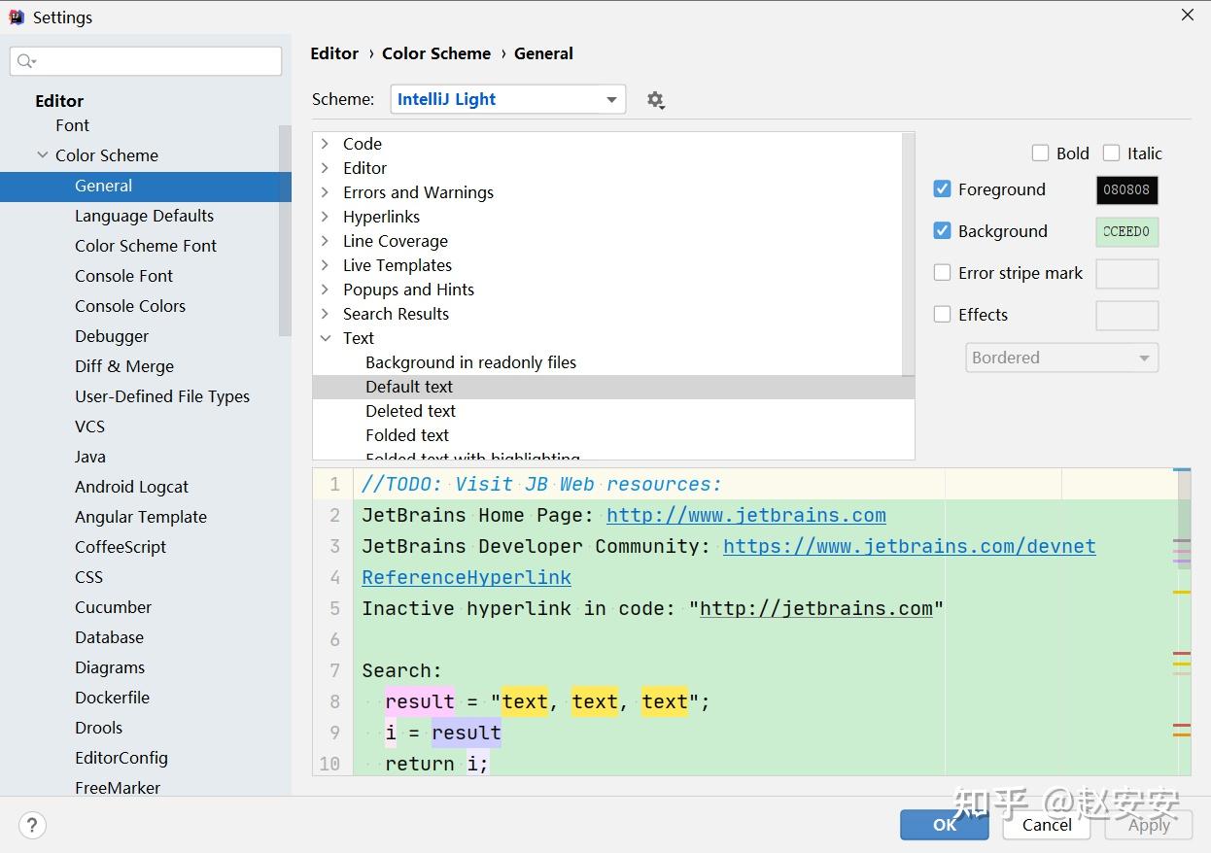Click the IntelliJ Settings window icon
Image resolution: width=1211 pixels, height=853 pixels.
click(x=16, y=17)
